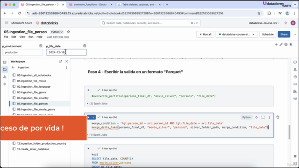Open the Edit menu
299x168 pixels.
[x=14, y=37]
